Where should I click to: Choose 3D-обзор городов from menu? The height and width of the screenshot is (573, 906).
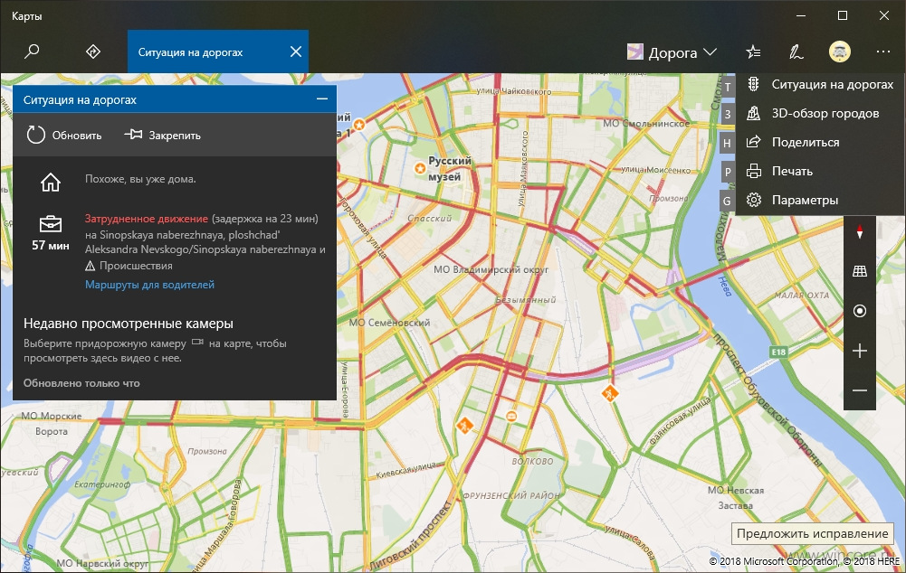tap(820, 114)
